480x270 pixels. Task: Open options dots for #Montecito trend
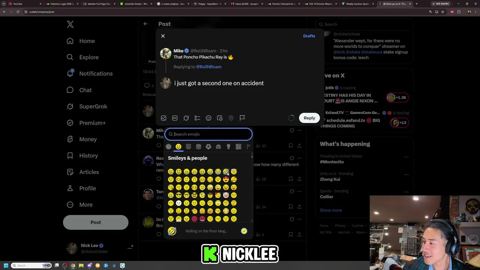[406, 157]
